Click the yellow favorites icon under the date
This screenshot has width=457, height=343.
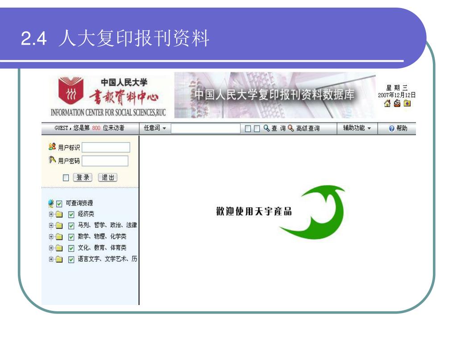tap(407, 103)
